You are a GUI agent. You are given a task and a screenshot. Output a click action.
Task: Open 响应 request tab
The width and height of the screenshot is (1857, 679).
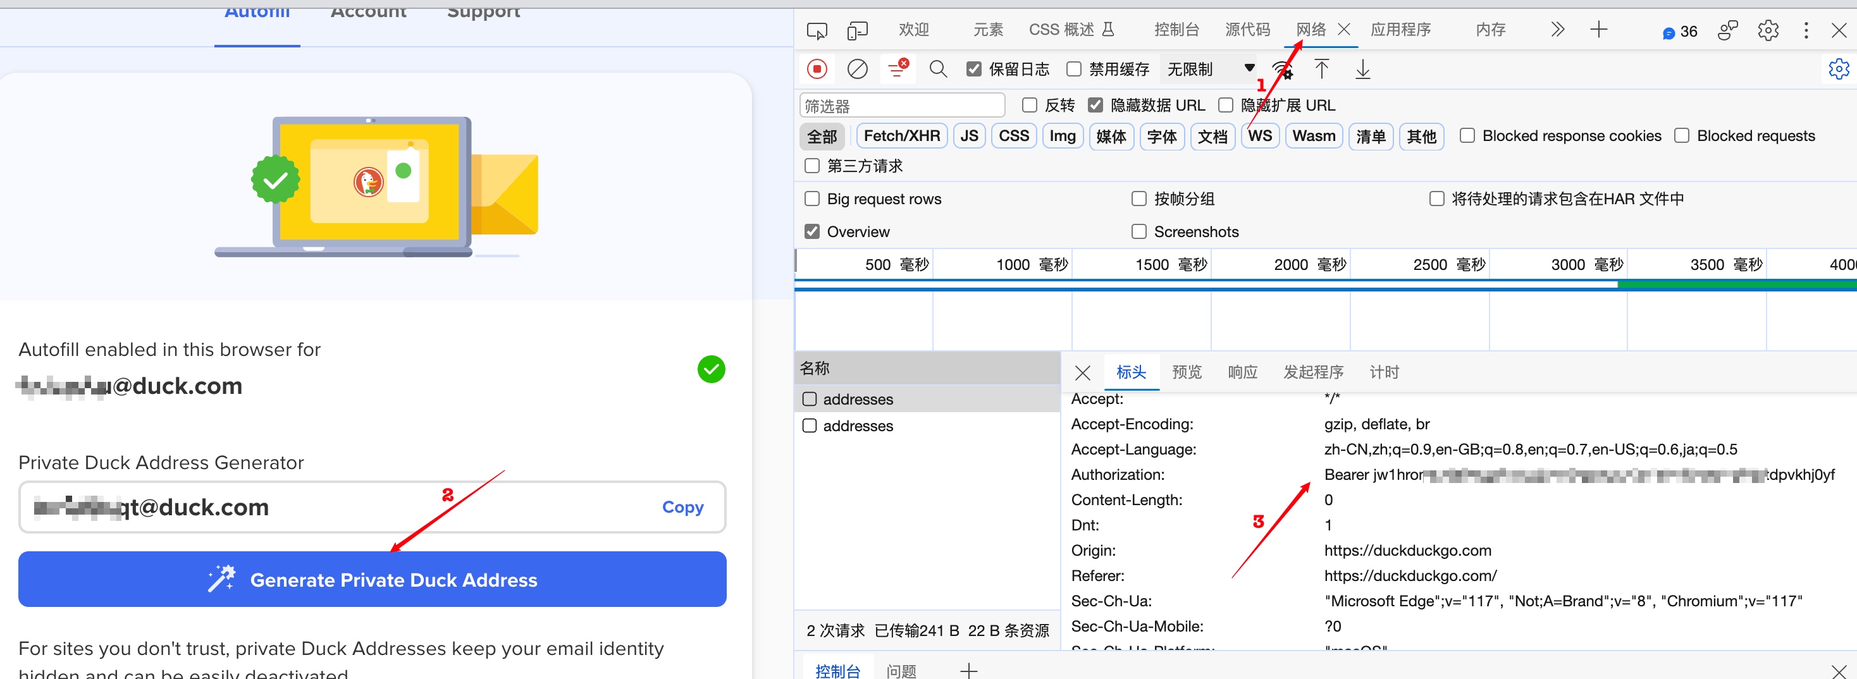(x=1242, y=372)
